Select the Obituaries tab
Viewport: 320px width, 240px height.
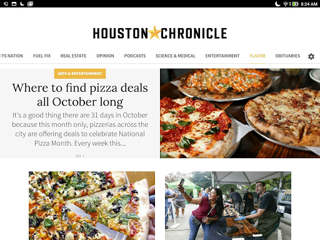[287, 56]
